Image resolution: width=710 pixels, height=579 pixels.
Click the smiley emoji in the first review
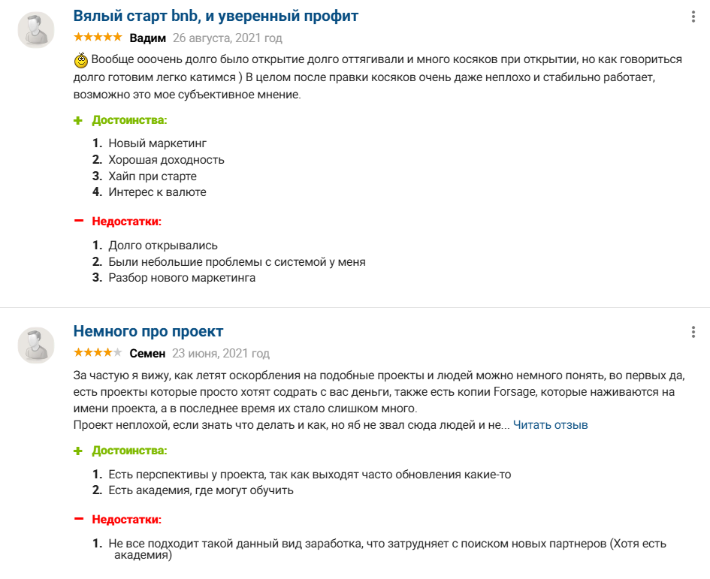coord(81,60)
